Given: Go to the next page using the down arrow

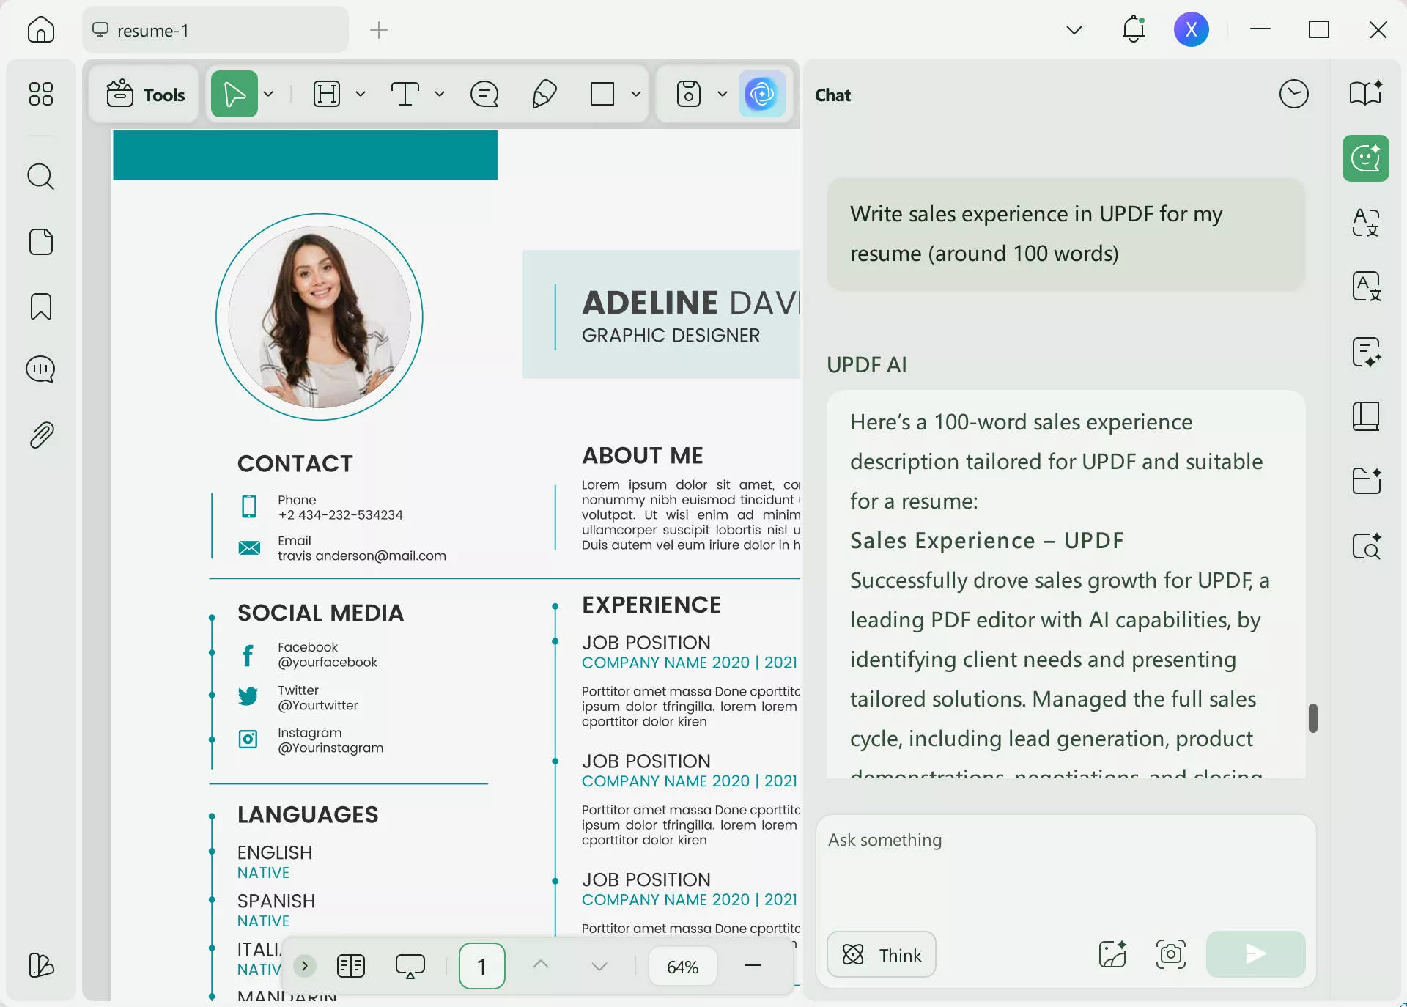Looking at the screenshot, I should coord(598,966).
